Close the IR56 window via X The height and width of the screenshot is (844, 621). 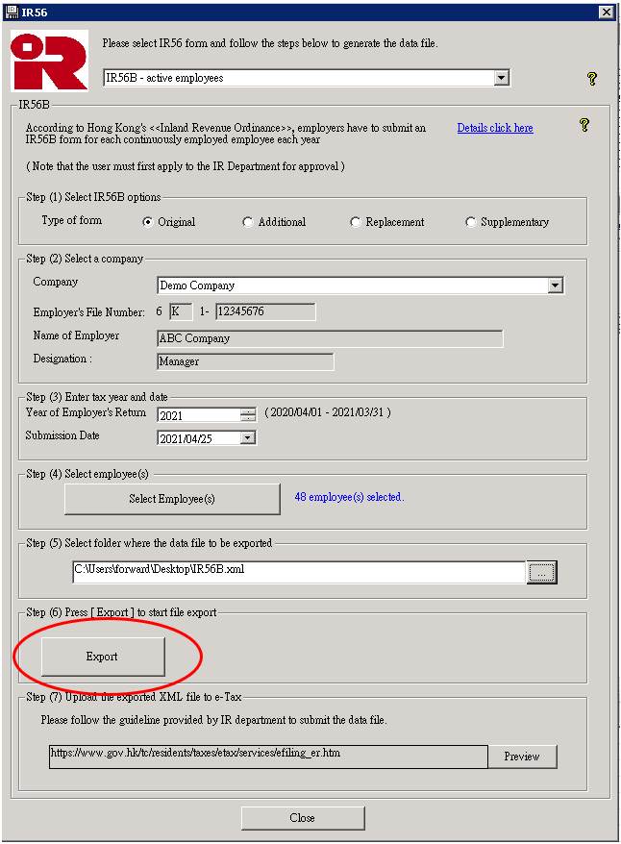coord(606,12)
